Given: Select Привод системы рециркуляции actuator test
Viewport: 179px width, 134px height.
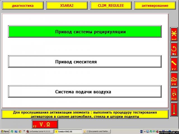Looking at the screenshot, I should [85, 32].
